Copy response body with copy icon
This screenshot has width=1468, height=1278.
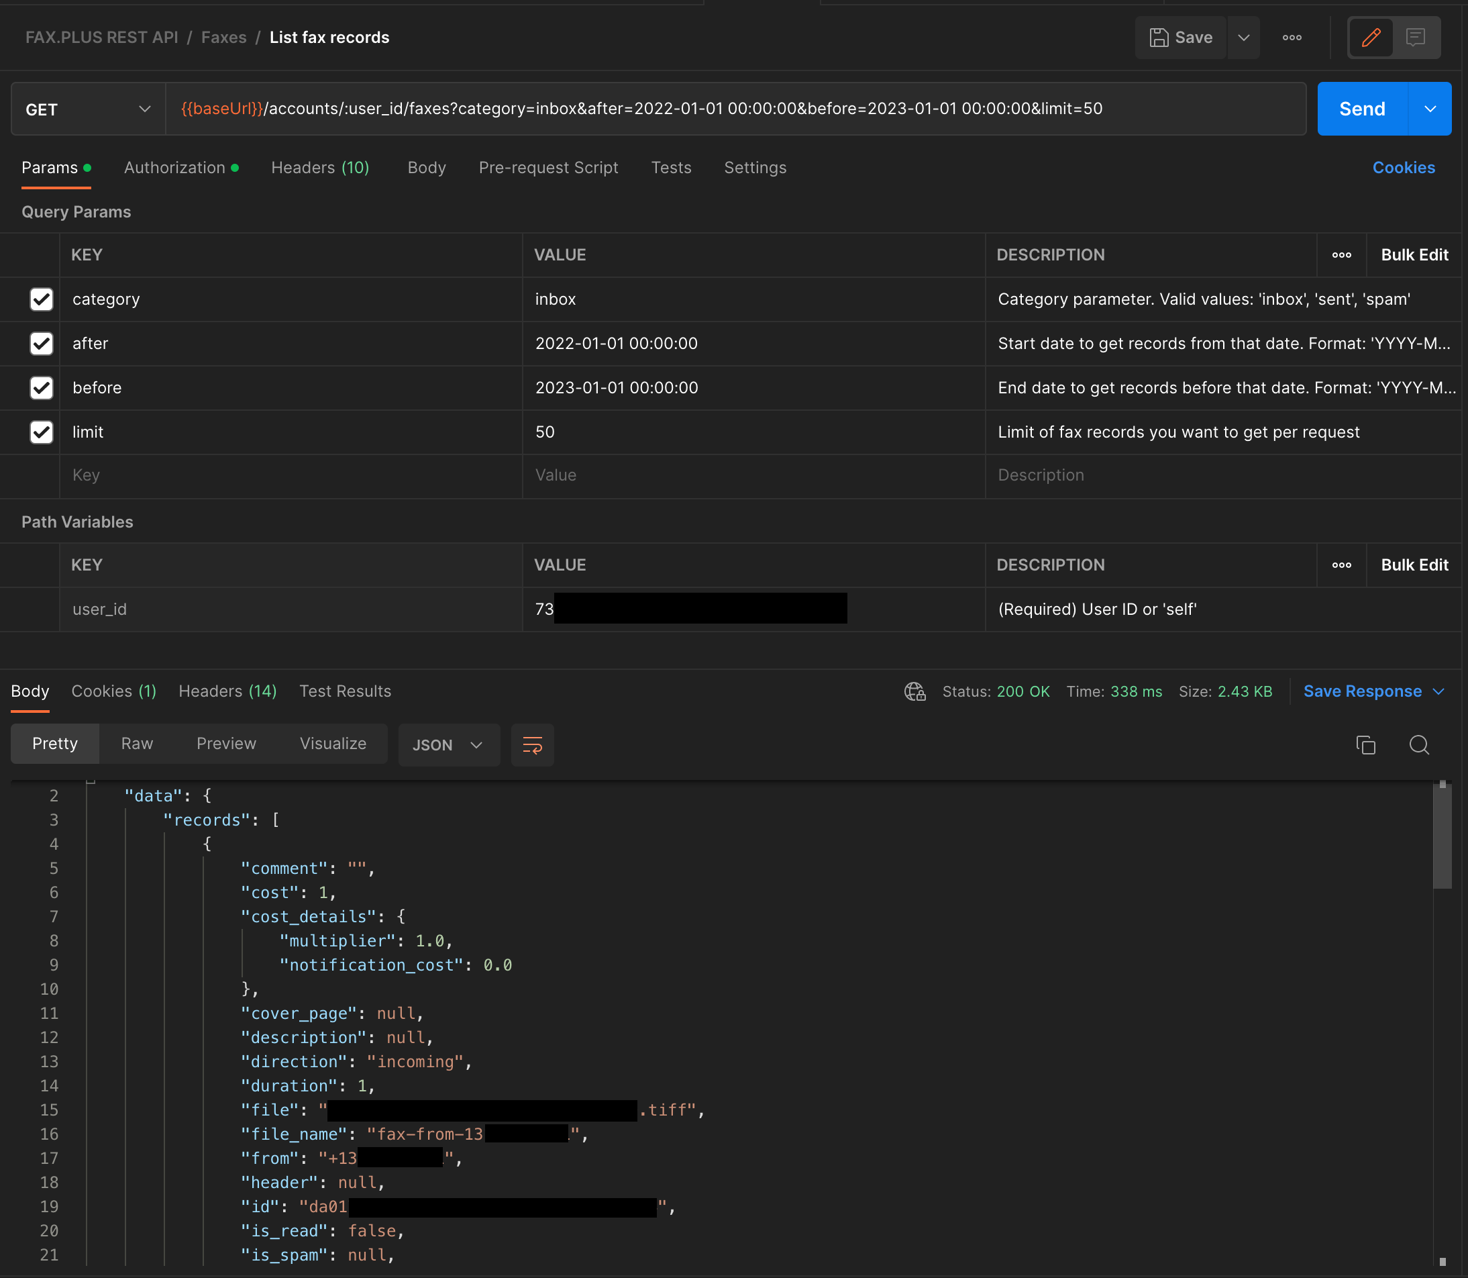(1365, 744)
